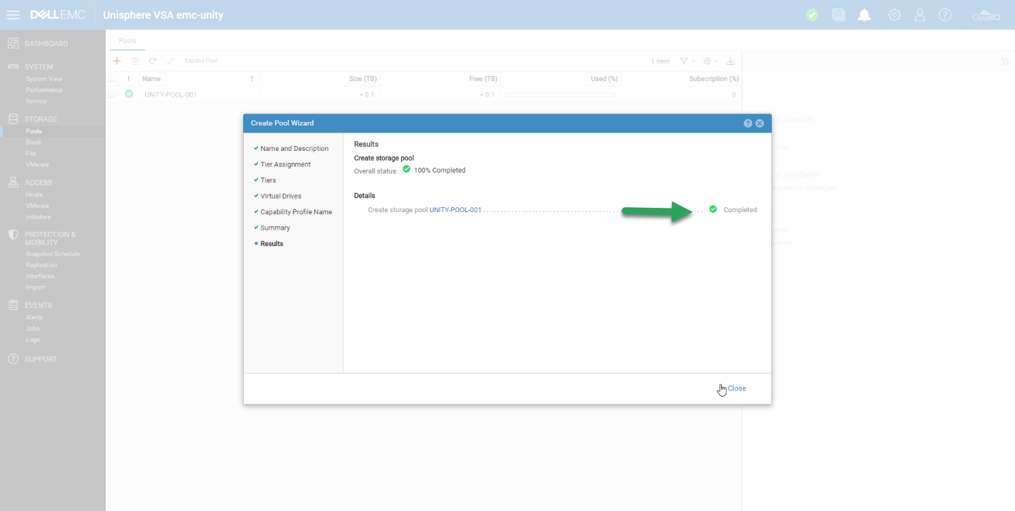
Task: Open System View in the sidebar
Action: (x=44, y=79)
